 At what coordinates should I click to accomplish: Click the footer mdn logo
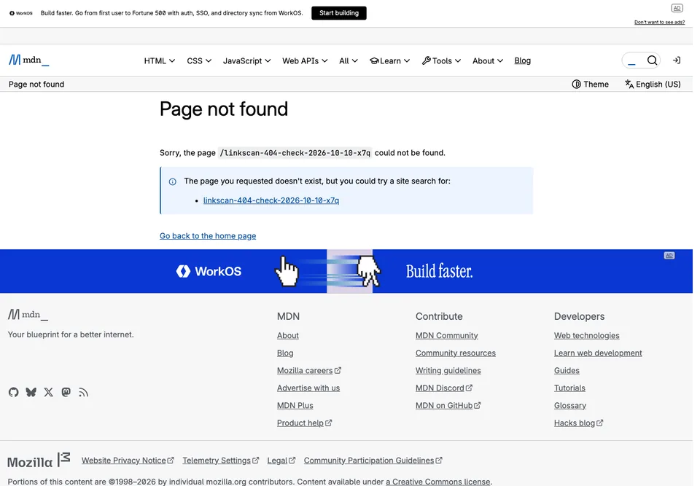pos(28,315)
